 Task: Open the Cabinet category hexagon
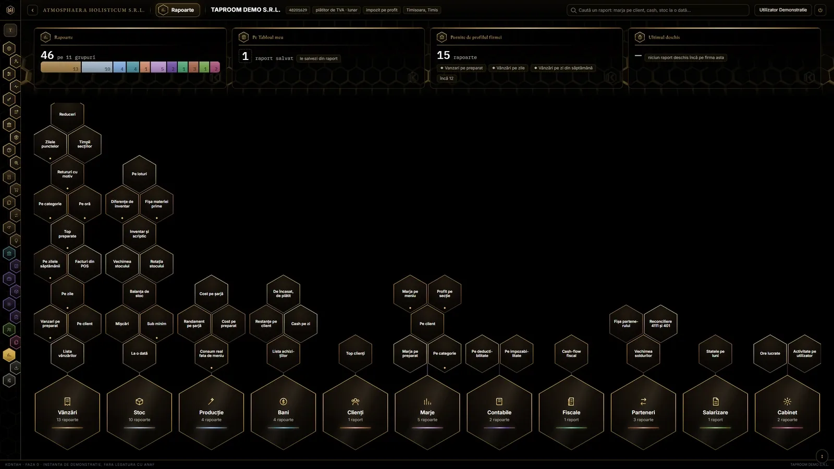pyautogui.click(x=787, y=412)
